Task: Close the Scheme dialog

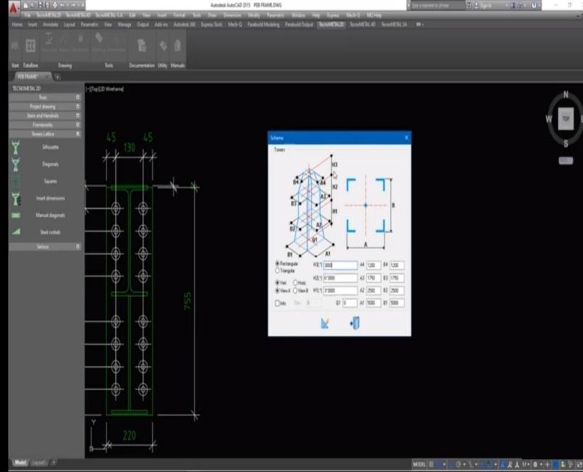Action: point(406,138)
